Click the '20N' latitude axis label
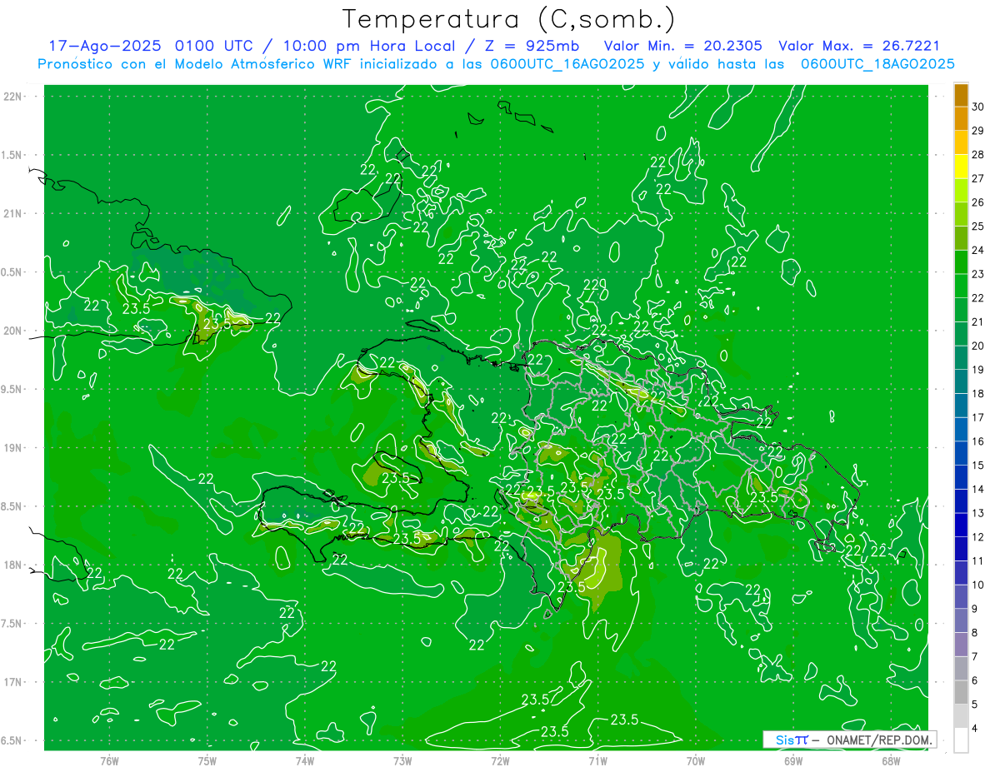1000x772 pixels. tap(13, 331)
